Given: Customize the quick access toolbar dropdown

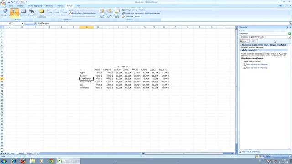Looking at the screenshot, I should [x=26, y=2].
